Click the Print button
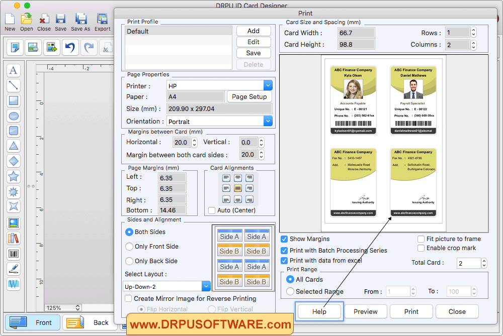 coord(411,311)
